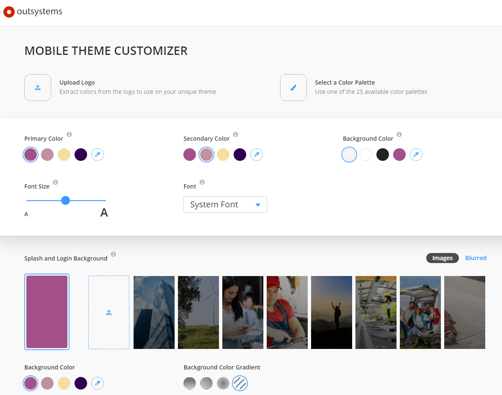
Task: Select the pale yellow Primary Color swatch
Action: coord(64,155)
